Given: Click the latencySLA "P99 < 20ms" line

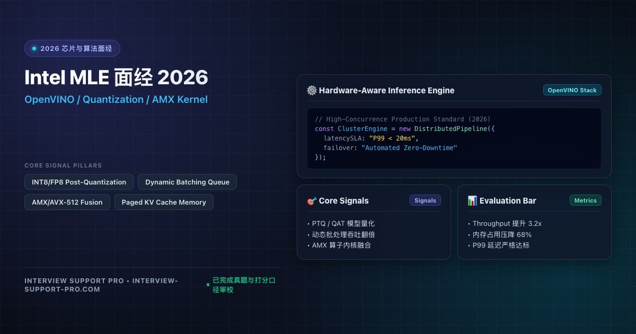Looking at the screenshot, I should [371, 138].
